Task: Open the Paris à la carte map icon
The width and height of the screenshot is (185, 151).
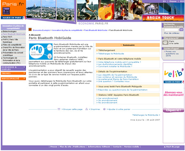Action: (x=165, y=42)
